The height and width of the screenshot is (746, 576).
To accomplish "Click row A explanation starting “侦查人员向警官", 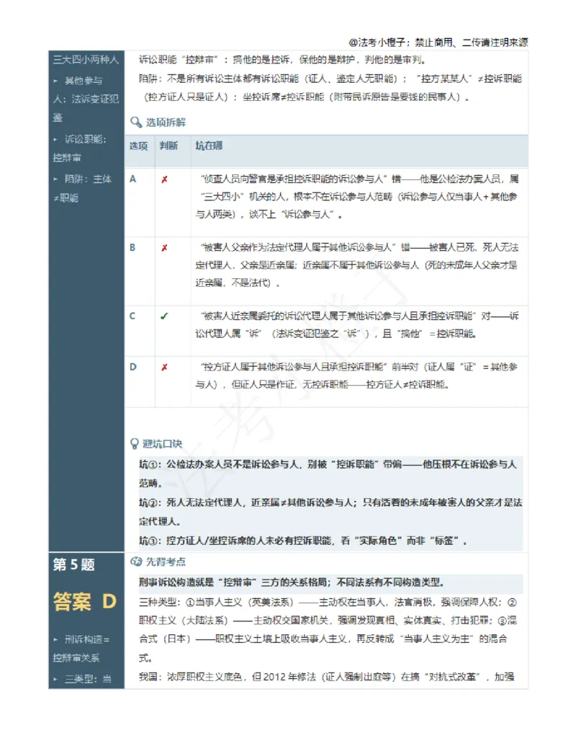I will click(x=357, y=197).
